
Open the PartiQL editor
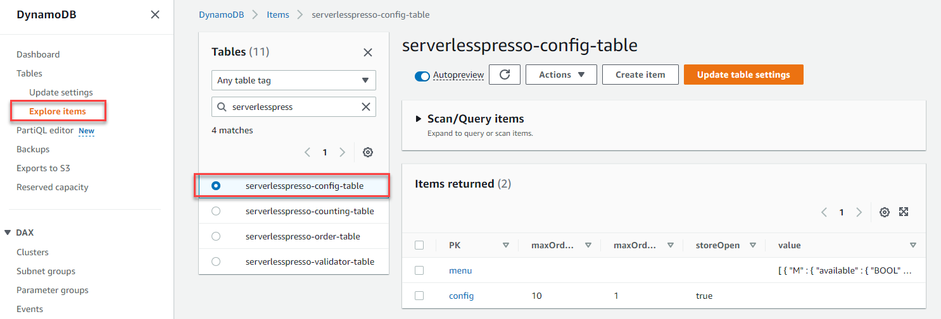[x=45, y=130]
